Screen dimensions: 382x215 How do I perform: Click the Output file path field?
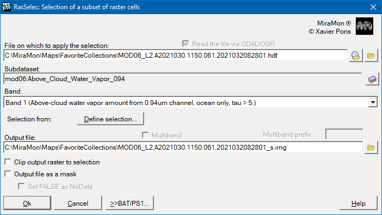tap(183, 148)
